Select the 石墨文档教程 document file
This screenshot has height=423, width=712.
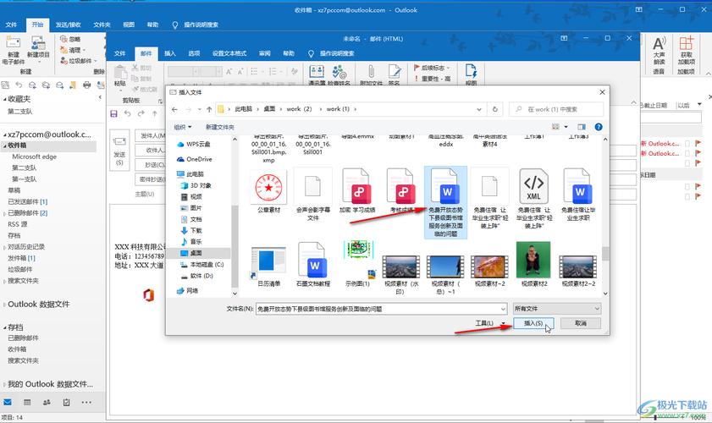(312, 262)
